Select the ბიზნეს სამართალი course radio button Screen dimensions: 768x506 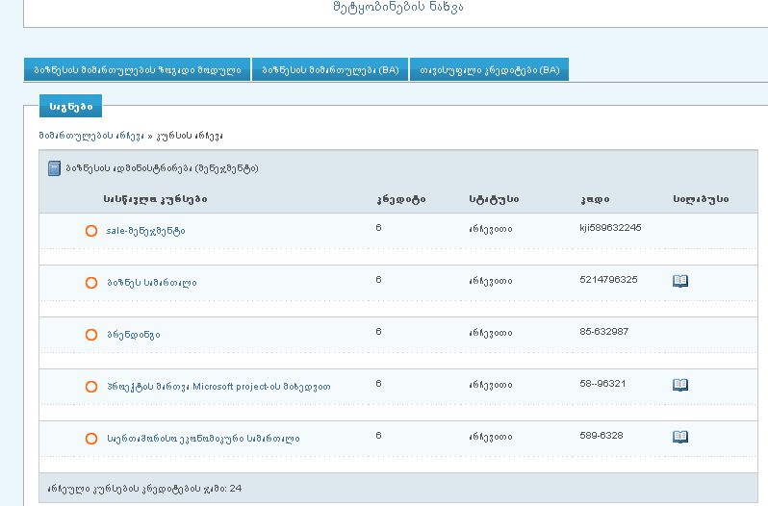[91, 283]
